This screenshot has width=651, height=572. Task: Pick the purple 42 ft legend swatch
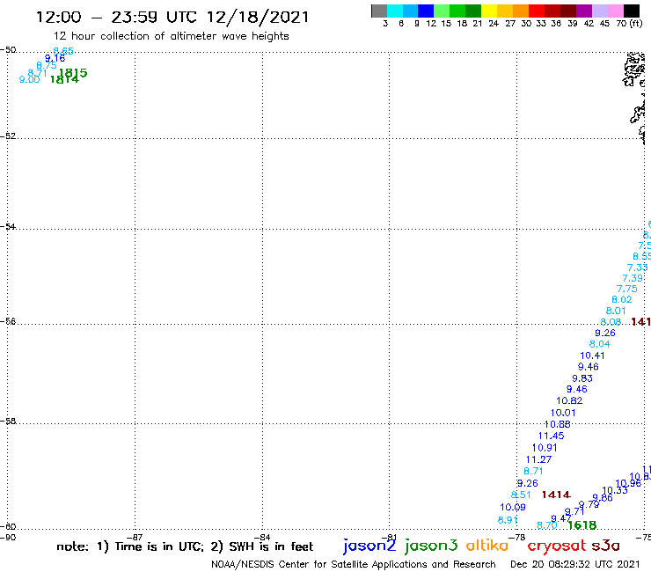click(584, 11)
